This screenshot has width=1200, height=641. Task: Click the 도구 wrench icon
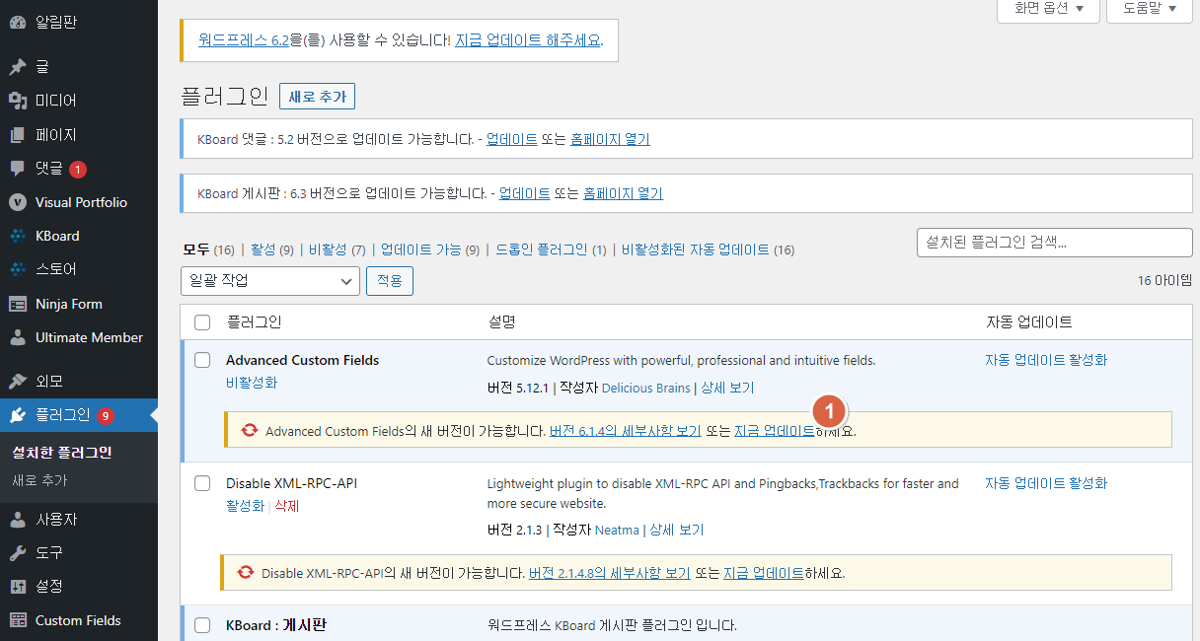(x=17, y=552)
